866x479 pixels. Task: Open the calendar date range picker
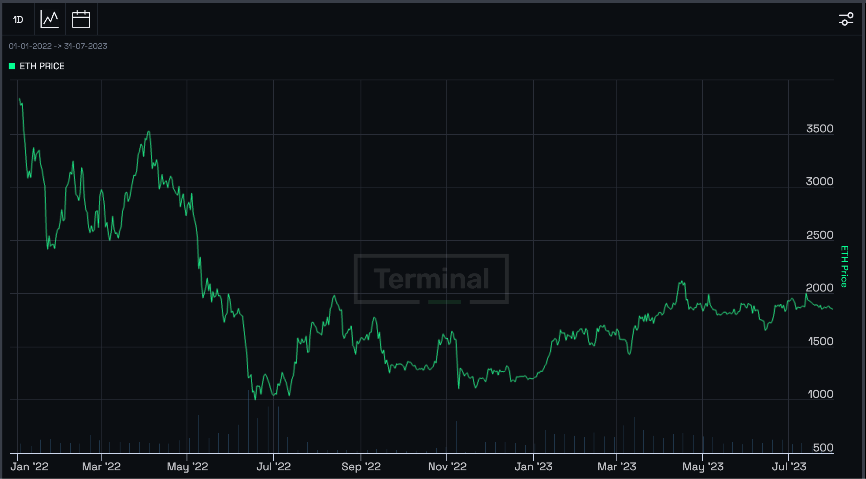(x=81, y=19)
